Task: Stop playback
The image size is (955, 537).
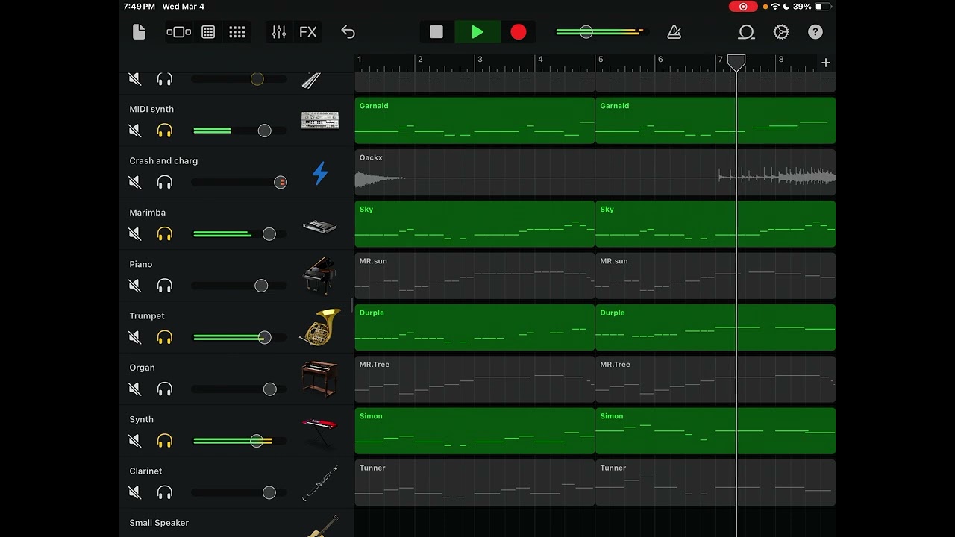Action: 436,32
